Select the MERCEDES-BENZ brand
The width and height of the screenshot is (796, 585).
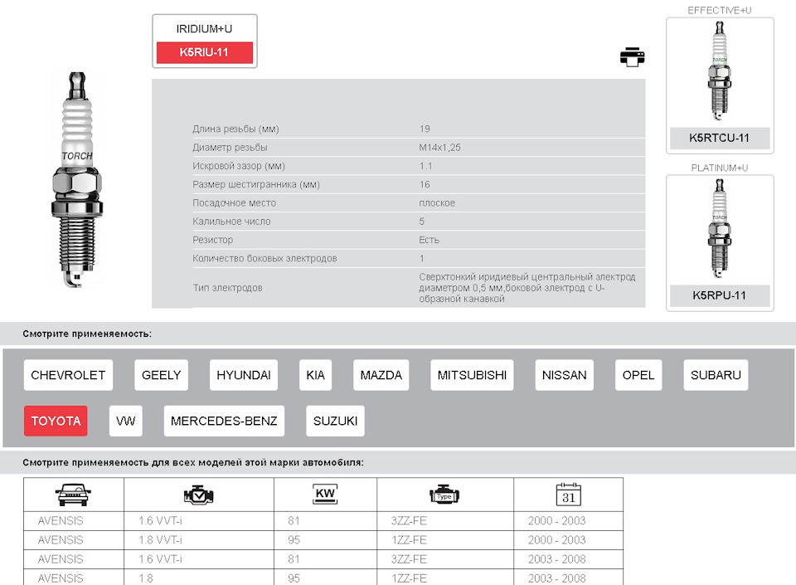(224, 421)
